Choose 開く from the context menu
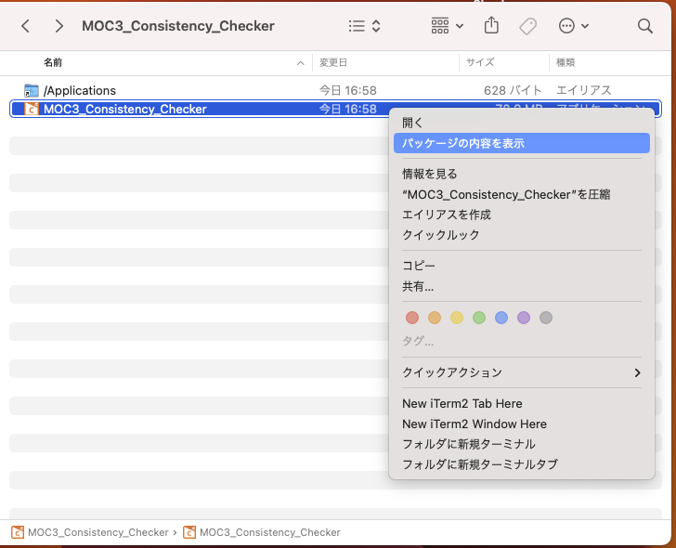This screenshot has height=548, width=676. tap(522, 123)
